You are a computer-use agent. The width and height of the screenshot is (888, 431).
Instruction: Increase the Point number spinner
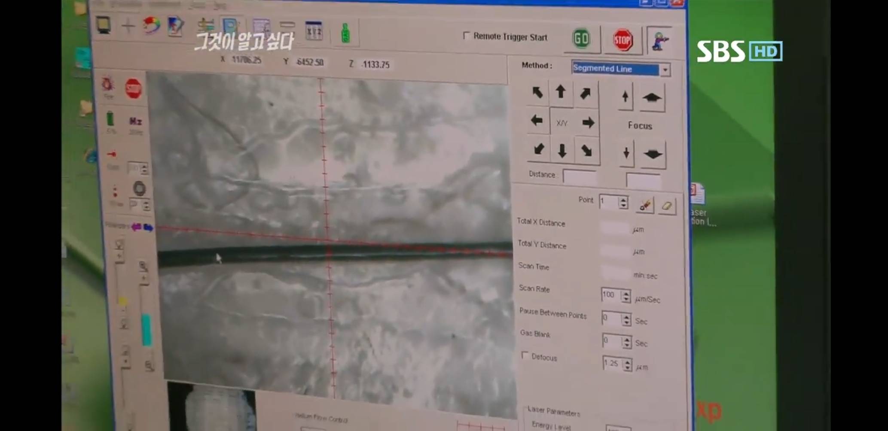(623, 199)
